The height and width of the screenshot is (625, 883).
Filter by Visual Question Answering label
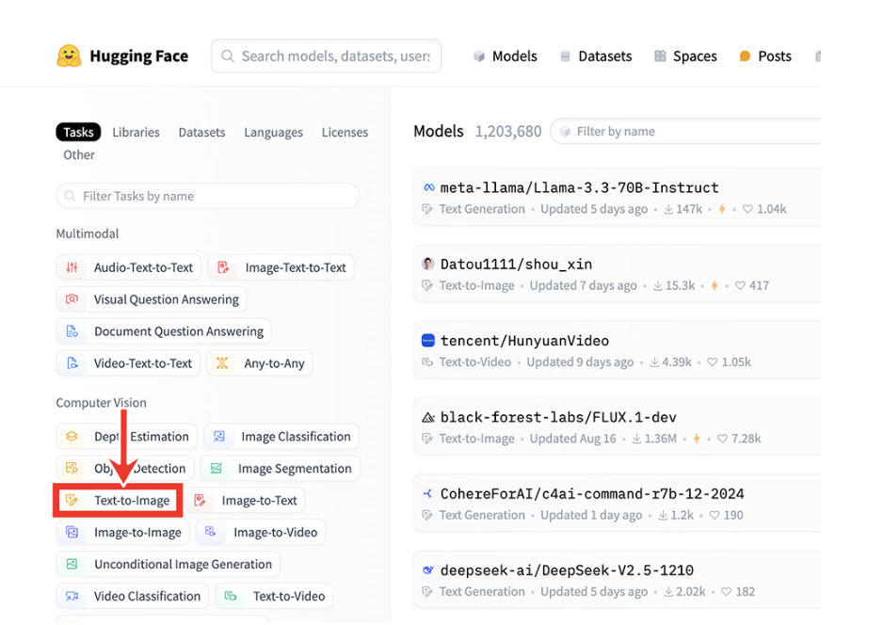pos(166,299)
